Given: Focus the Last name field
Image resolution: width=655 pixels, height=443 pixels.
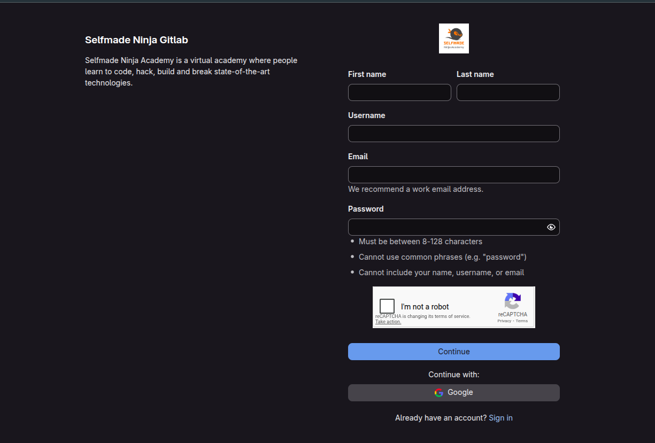Looking at the screenshot, I should (507, 92).
